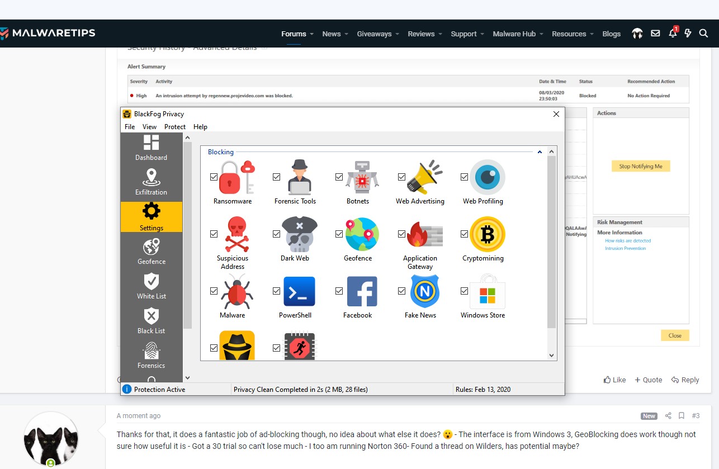Open the View menu in BlackFog Privacy
Image resolution: width=719 pixels, height=469 pixels.
(149, 127)
